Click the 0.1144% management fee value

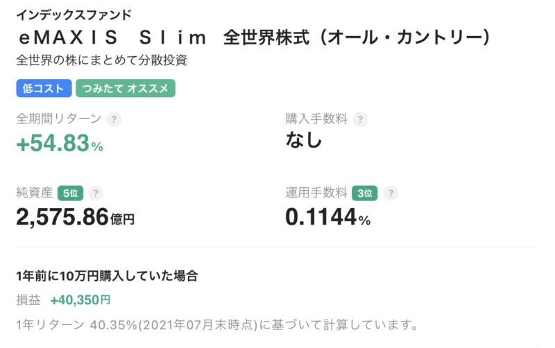tap(328, 217)
